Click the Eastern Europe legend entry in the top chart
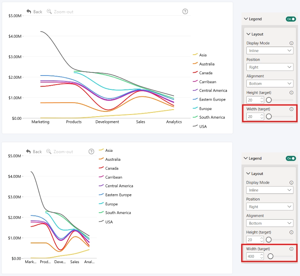The height and width of the screenshot is (276, 300). point(209,100)
